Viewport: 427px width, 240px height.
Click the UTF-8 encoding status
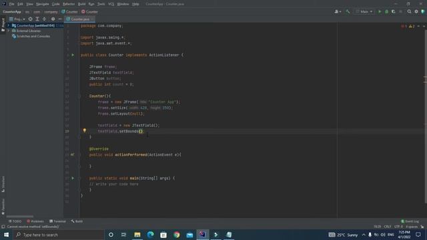pos(398,227)
